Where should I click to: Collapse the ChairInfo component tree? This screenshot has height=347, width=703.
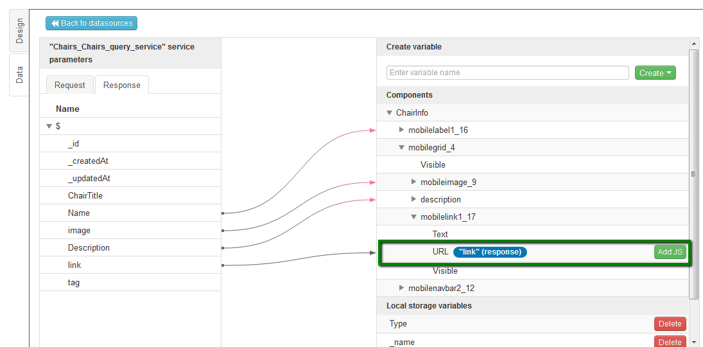(x=389, y=113)
